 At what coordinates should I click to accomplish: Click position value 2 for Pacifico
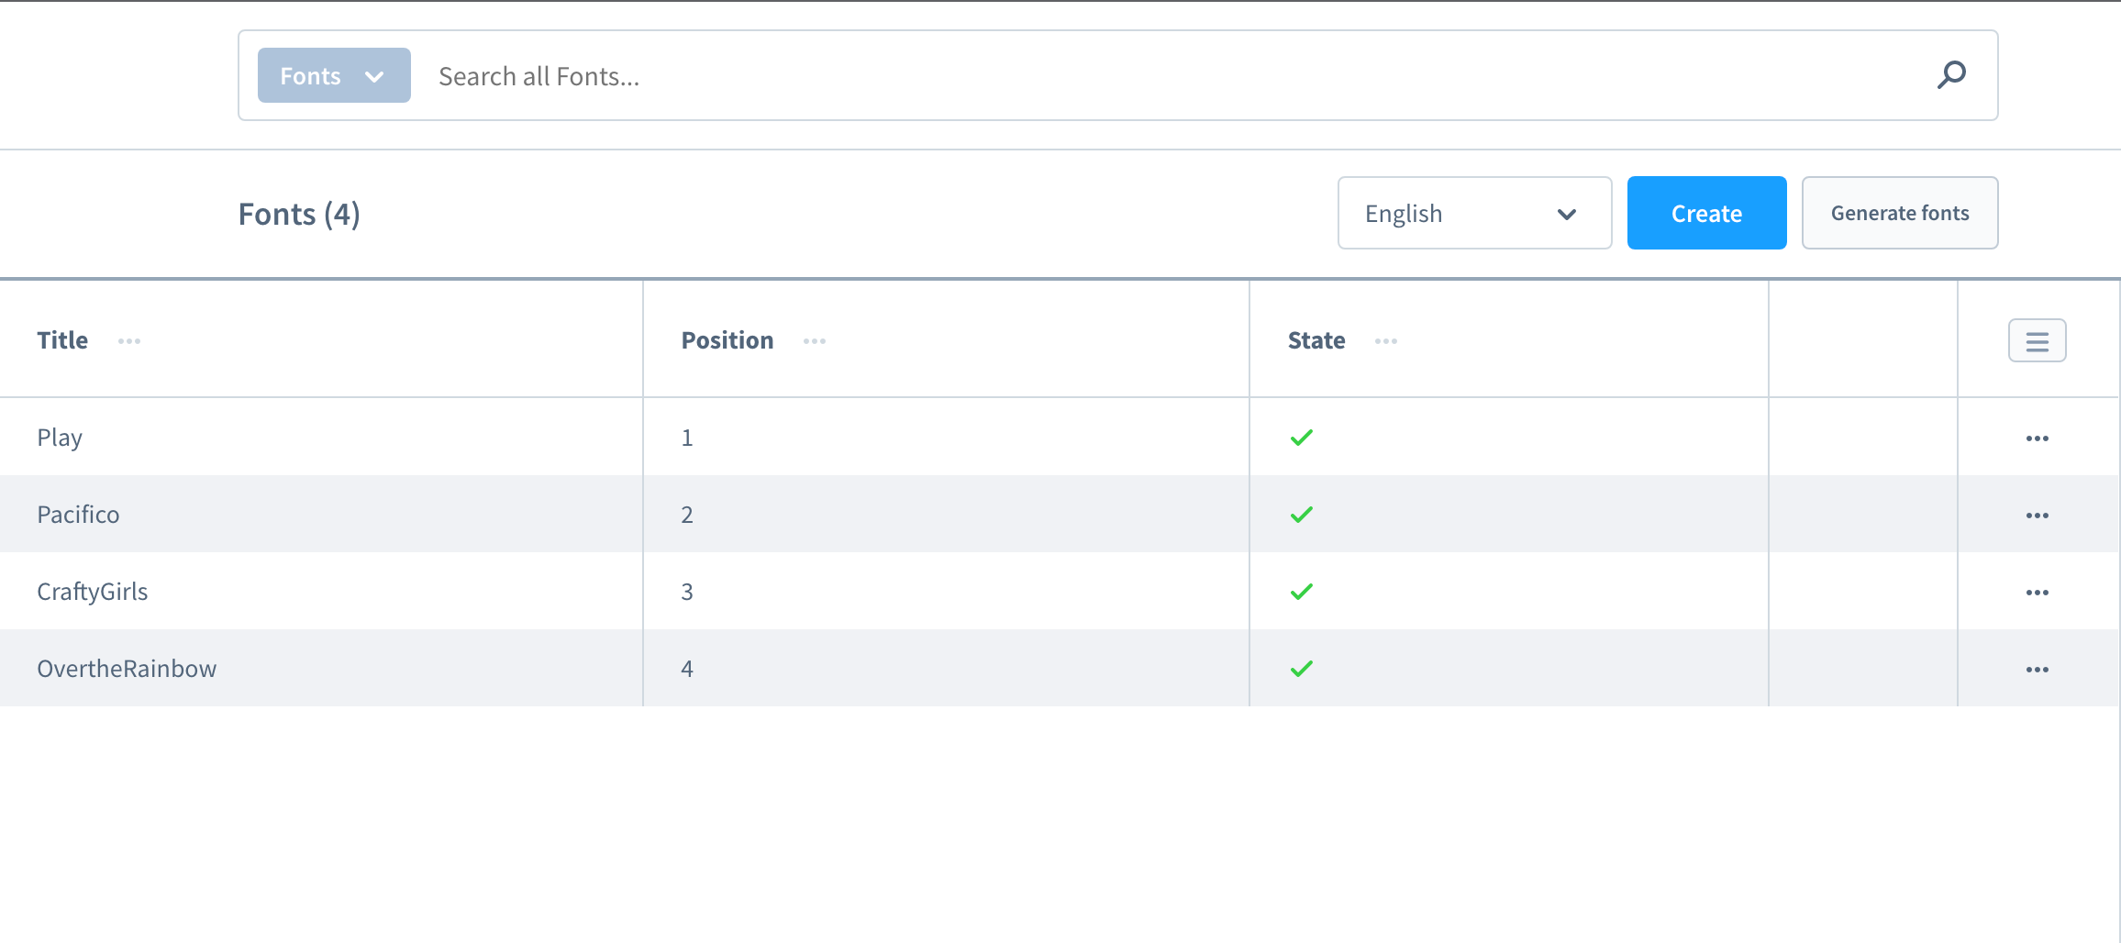(687, 515)
